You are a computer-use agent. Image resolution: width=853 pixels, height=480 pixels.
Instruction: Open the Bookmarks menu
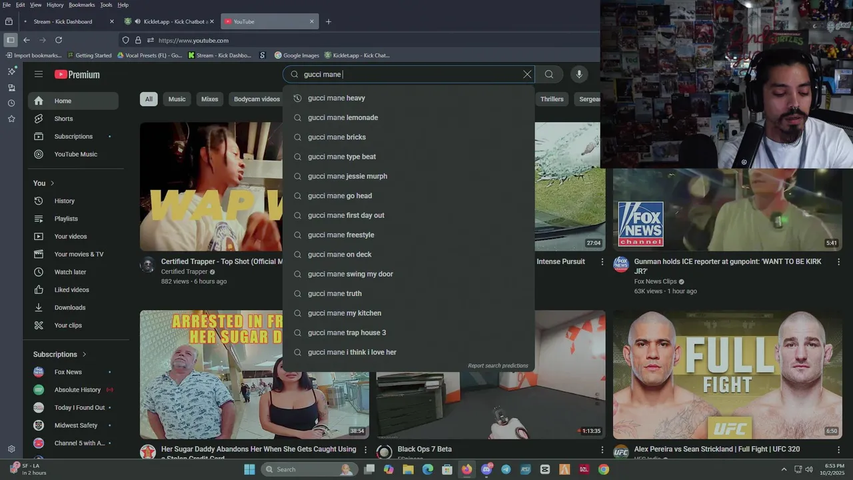coord(82,5)
